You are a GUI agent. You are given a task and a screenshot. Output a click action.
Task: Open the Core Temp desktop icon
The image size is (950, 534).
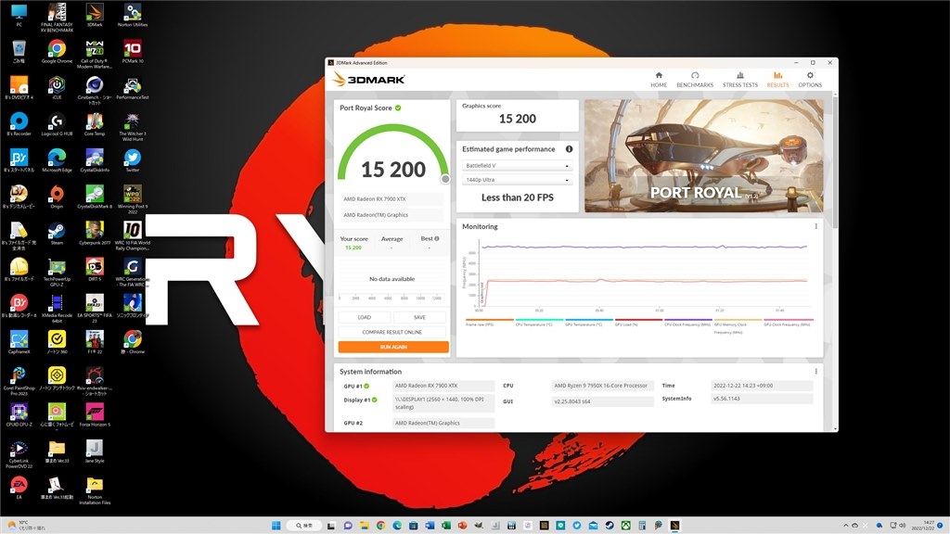click(95, 125)
